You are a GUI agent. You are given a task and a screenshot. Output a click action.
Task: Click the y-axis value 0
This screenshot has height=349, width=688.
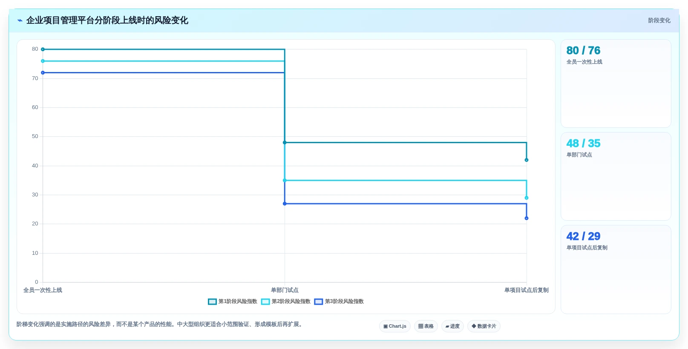click(x=37, y=282)
